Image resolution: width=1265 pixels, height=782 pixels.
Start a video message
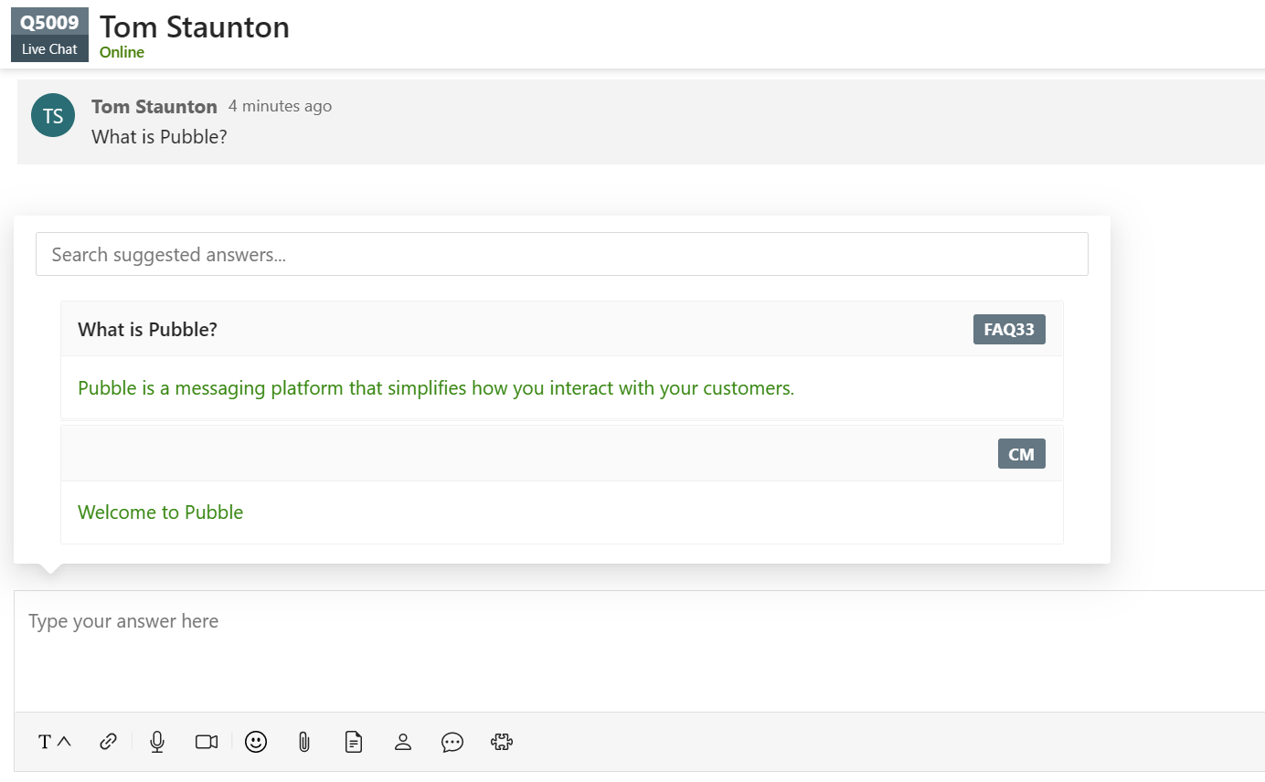[206, 742]
